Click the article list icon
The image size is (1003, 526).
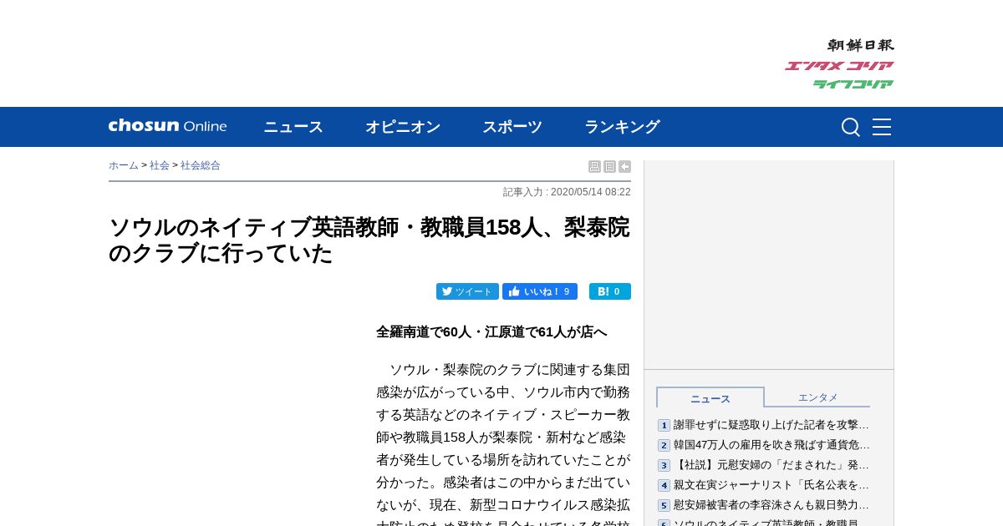point(609,167)
